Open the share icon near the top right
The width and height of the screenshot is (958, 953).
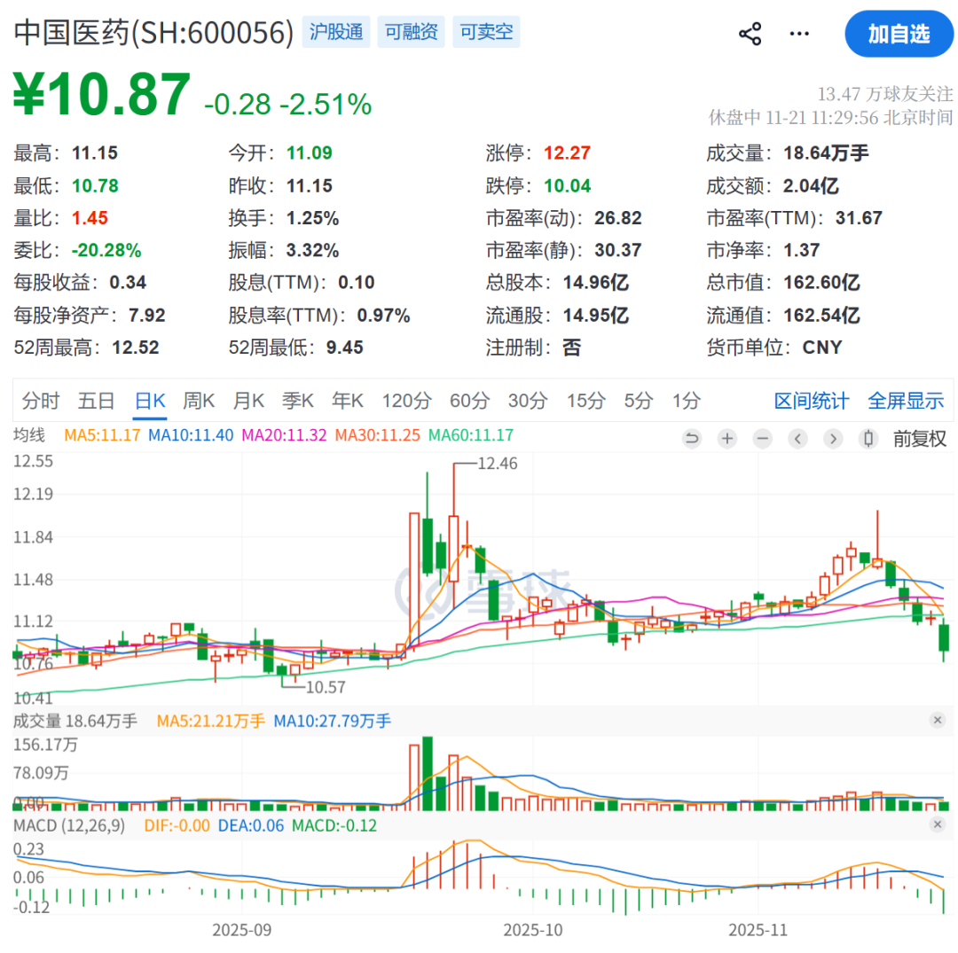pos(750,33)
